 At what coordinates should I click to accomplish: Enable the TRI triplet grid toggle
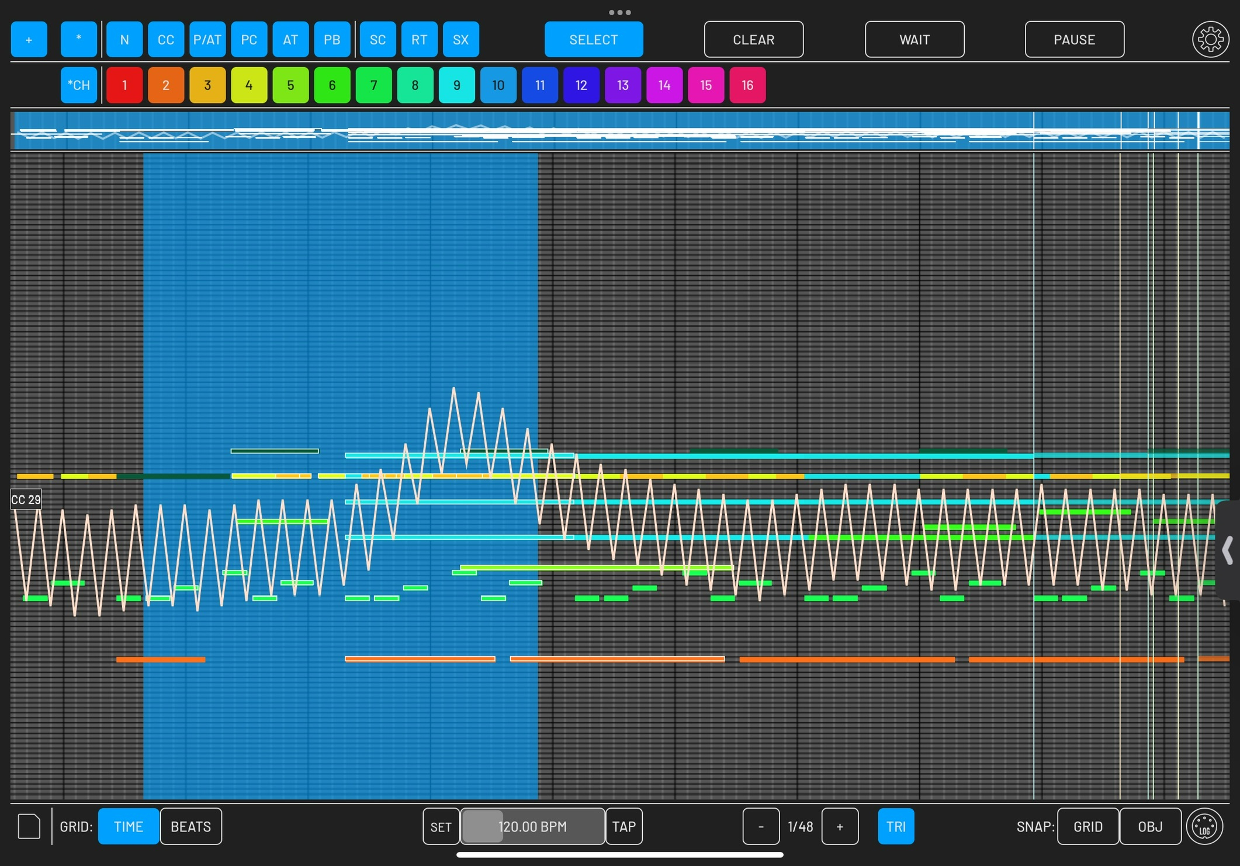coord(895,826)
